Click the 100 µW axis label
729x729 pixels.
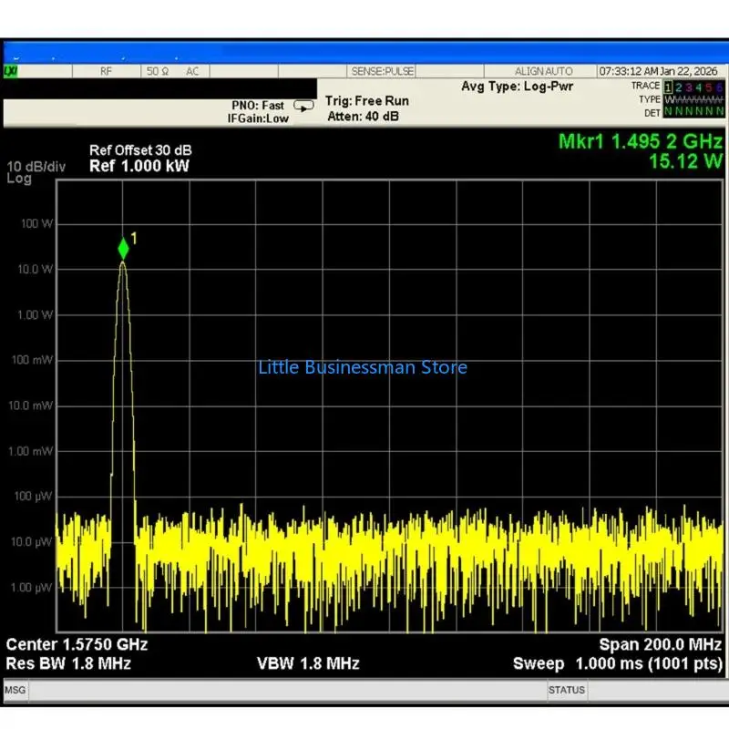33,496
